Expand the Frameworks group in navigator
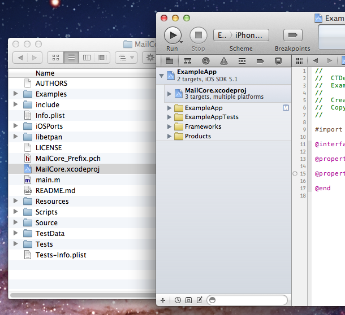Screen dimensions: 345x315 (x=169, y=127)
